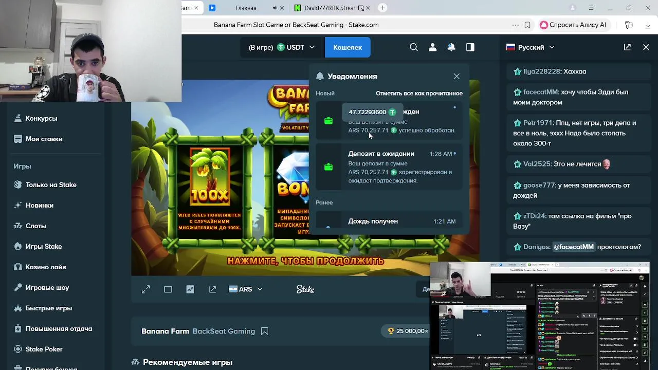
Task: Close the Уведомления notifications popup
Action: [x=456, y=76]
